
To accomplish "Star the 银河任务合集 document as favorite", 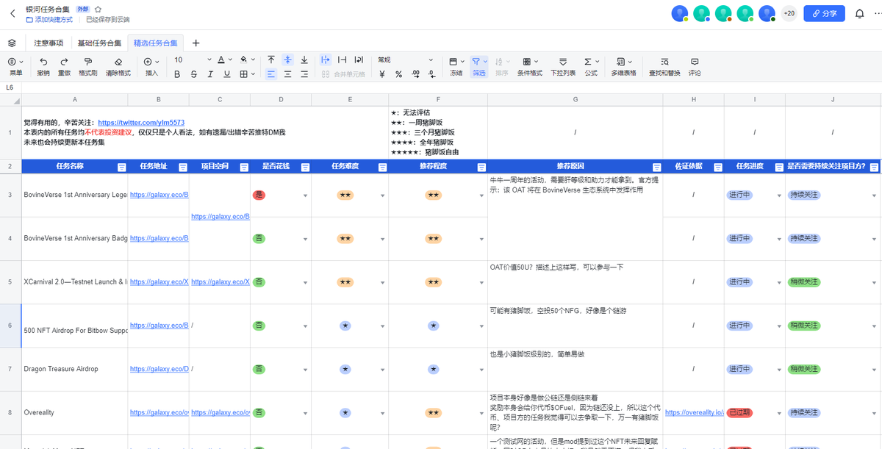I will (x=98, y=9).
